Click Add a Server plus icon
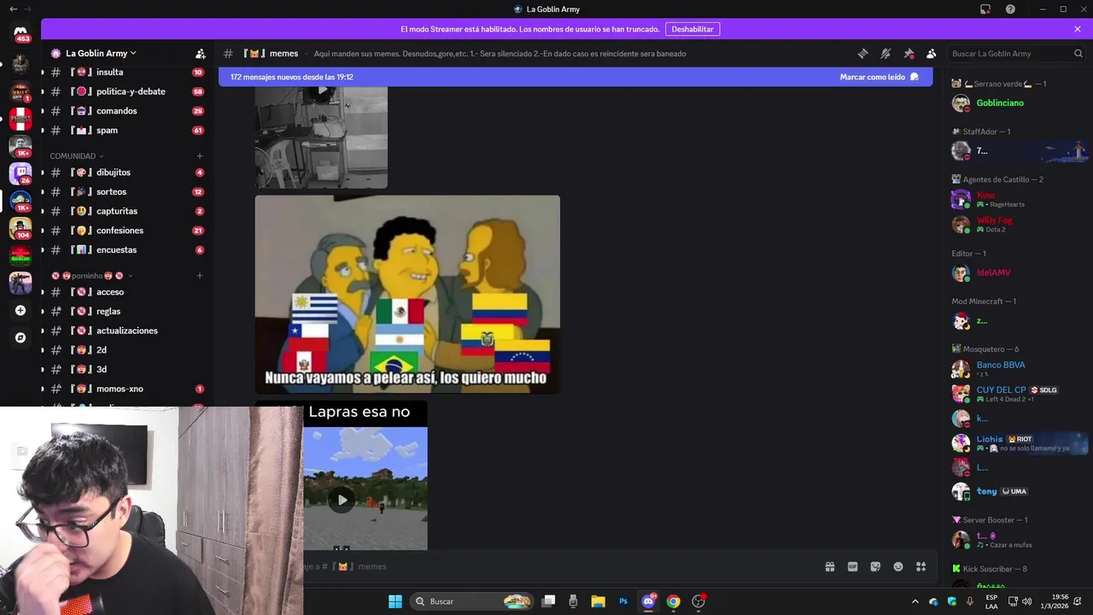 (x=20, y=311)
